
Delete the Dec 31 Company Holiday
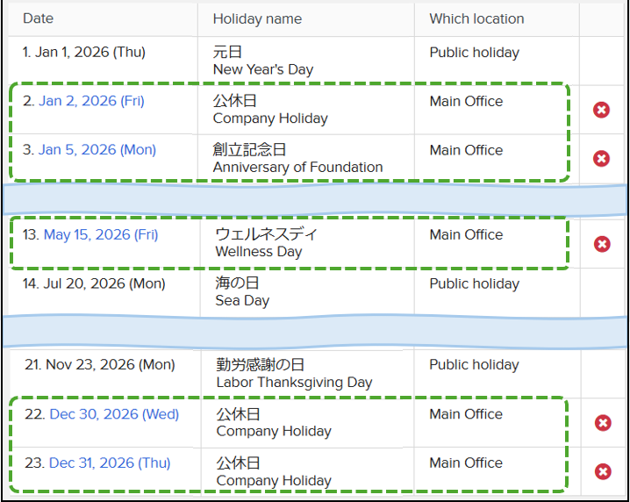coord(603,471)
